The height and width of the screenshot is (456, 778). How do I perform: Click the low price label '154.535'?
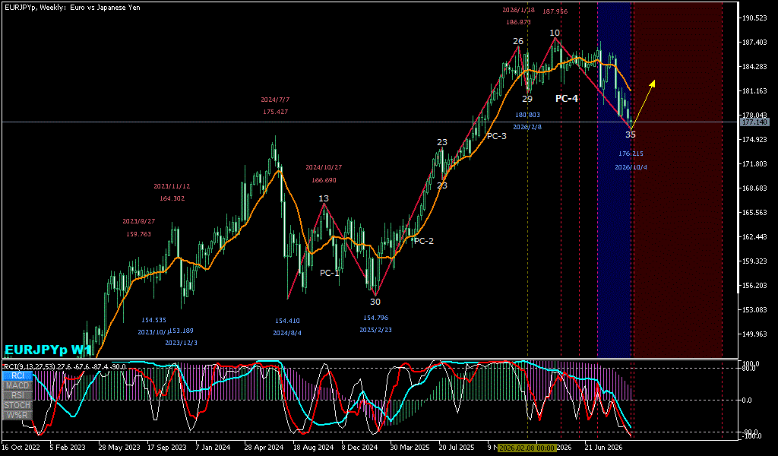pos(153,321)
